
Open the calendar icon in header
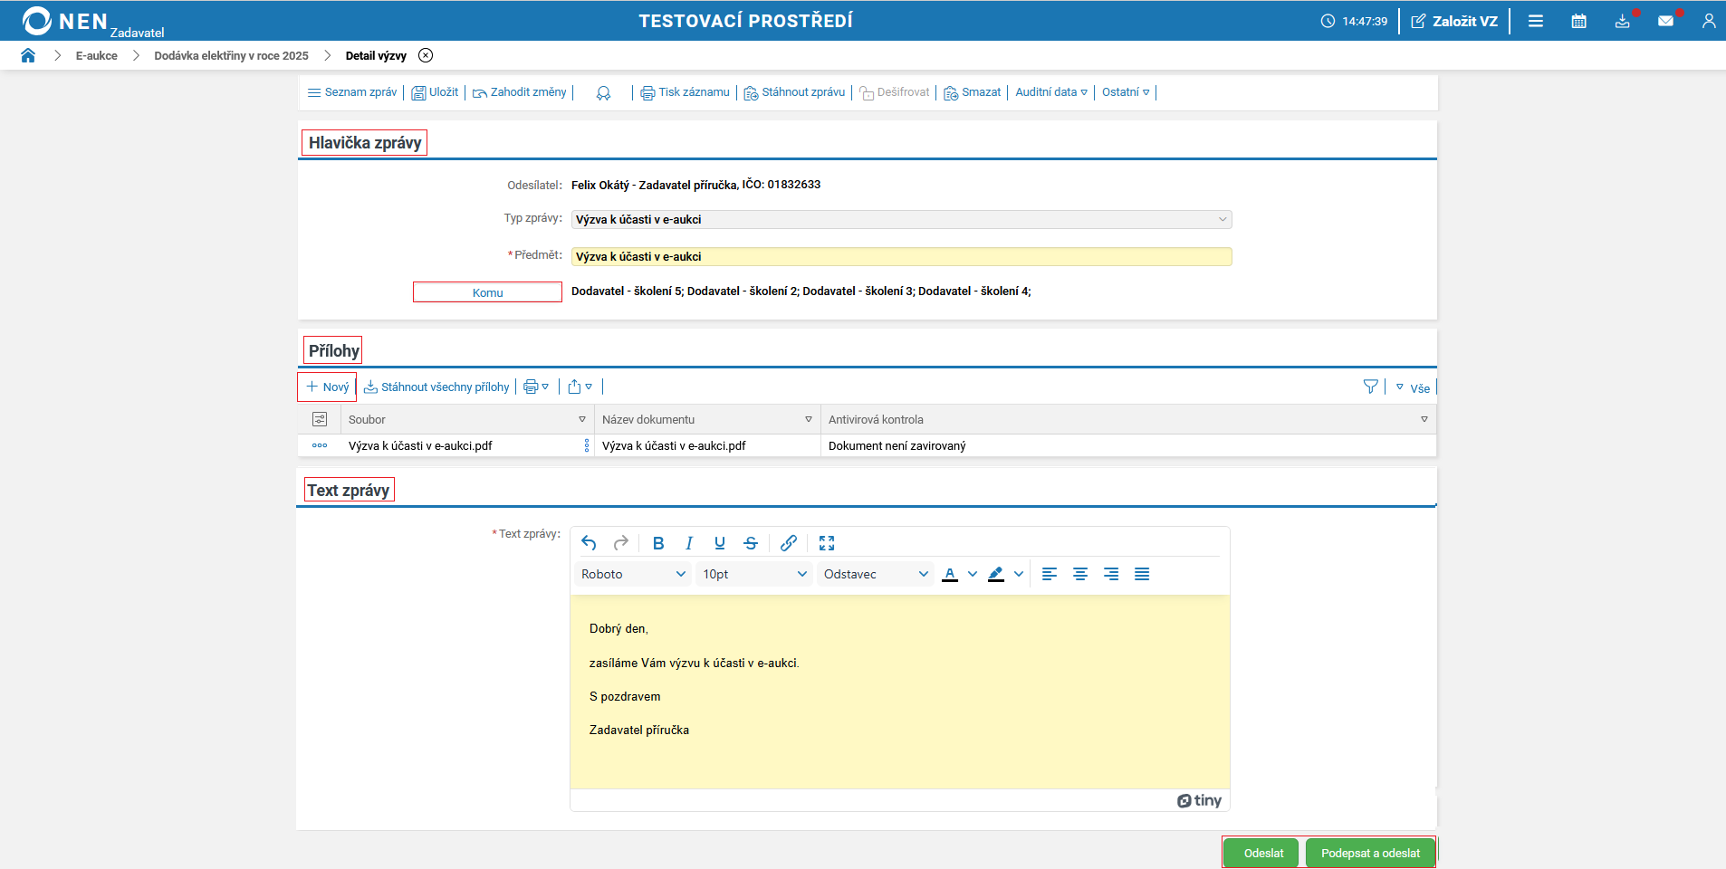(x=1578, y=21)
